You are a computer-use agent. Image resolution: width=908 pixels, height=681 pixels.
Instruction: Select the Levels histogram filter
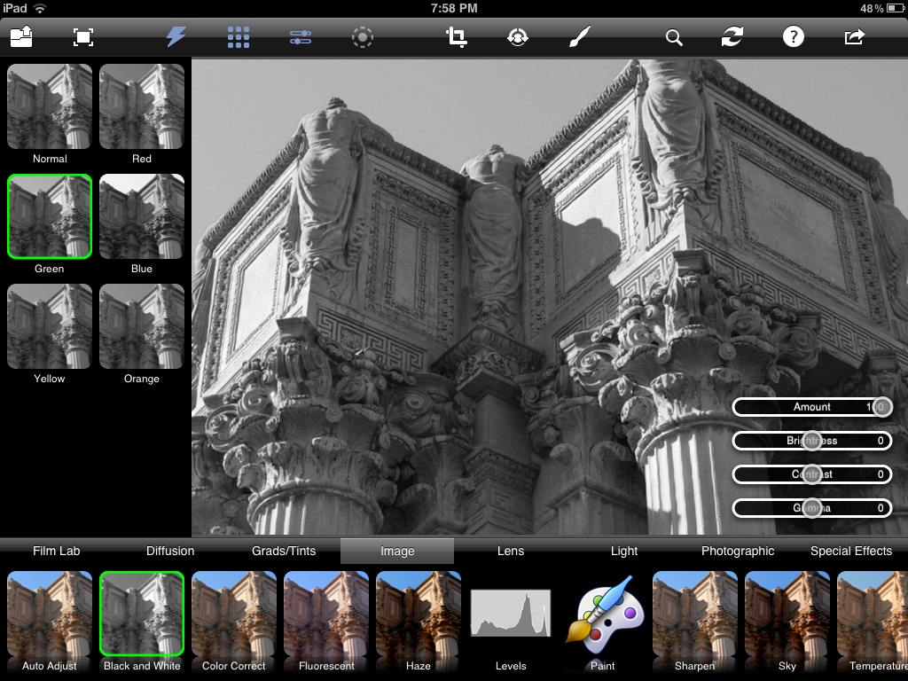511,614
